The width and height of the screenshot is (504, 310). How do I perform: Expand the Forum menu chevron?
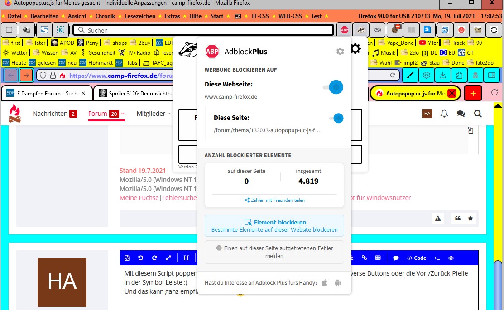click(x=123, y=114)
